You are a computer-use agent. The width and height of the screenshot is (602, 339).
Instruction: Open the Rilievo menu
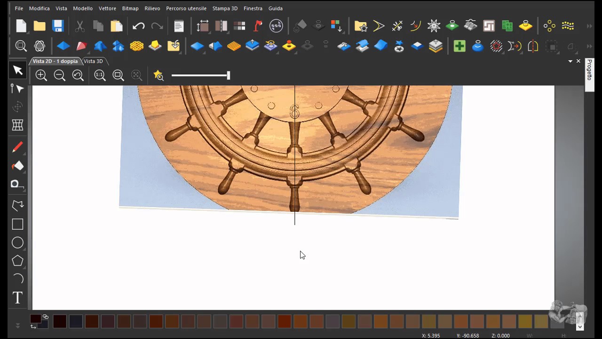tap(152, 8)
